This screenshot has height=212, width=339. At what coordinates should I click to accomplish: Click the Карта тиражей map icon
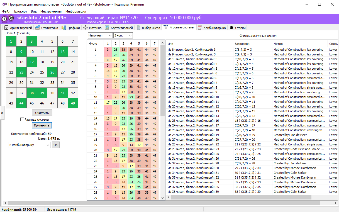(x=107, y=28)
